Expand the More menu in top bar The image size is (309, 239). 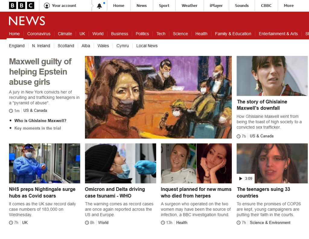[288, 5]
